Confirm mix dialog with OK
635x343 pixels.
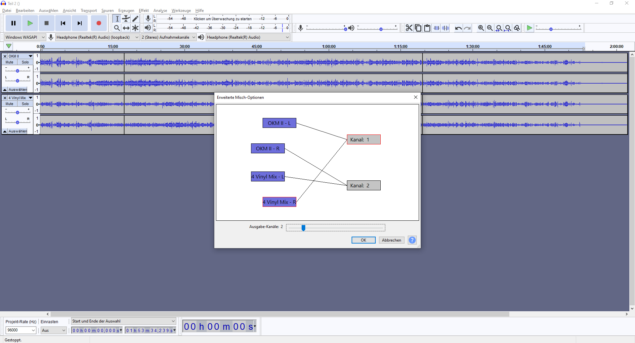point(363,240)
